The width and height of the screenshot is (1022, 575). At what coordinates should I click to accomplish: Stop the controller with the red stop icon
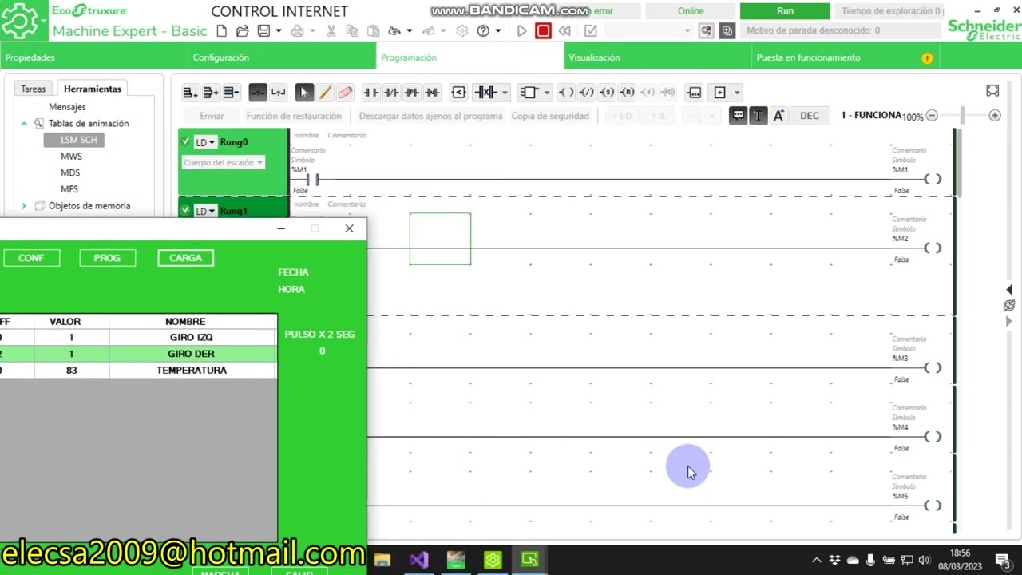coord(543,31)
